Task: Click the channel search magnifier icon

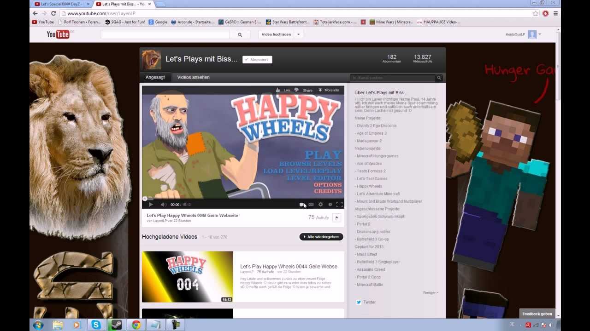Action: tap(439, 78)
